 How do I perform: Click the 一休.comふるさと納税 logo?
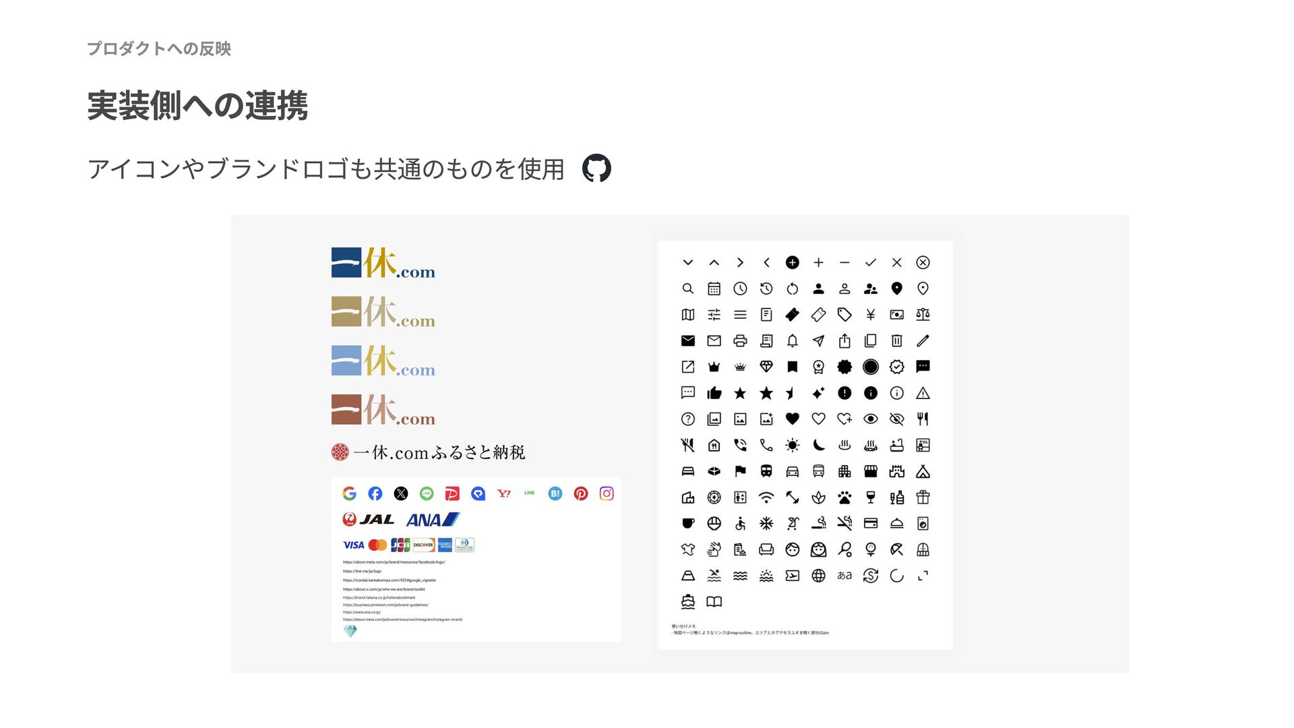tap(428, 452)
